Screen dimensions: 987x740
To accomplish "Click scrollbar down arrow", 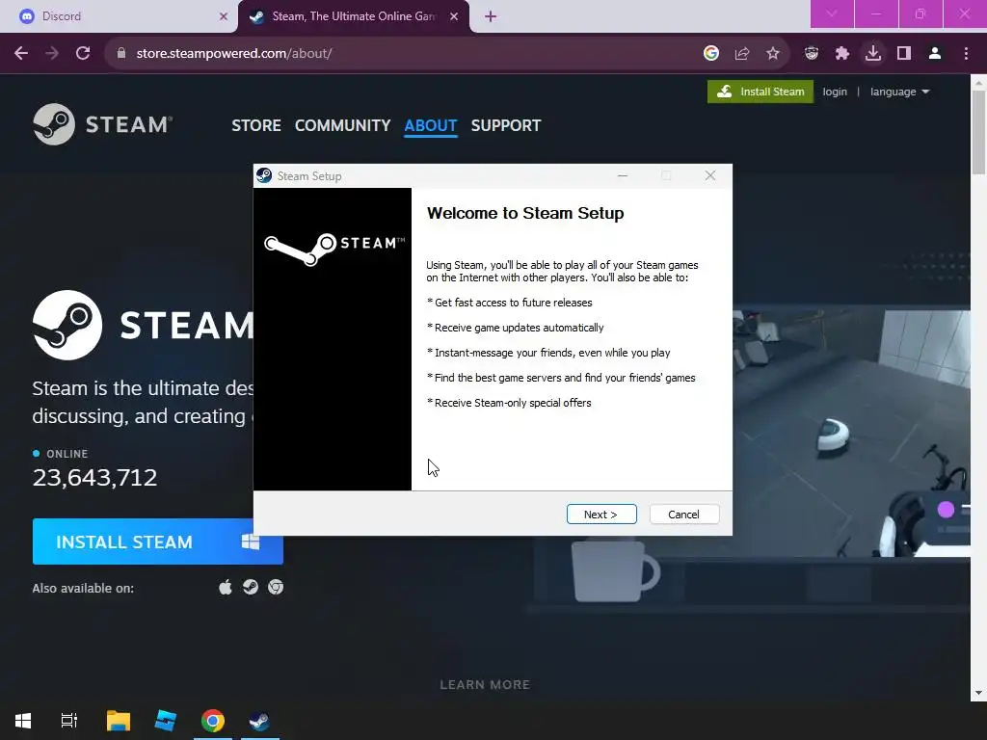I will (978, 694).
